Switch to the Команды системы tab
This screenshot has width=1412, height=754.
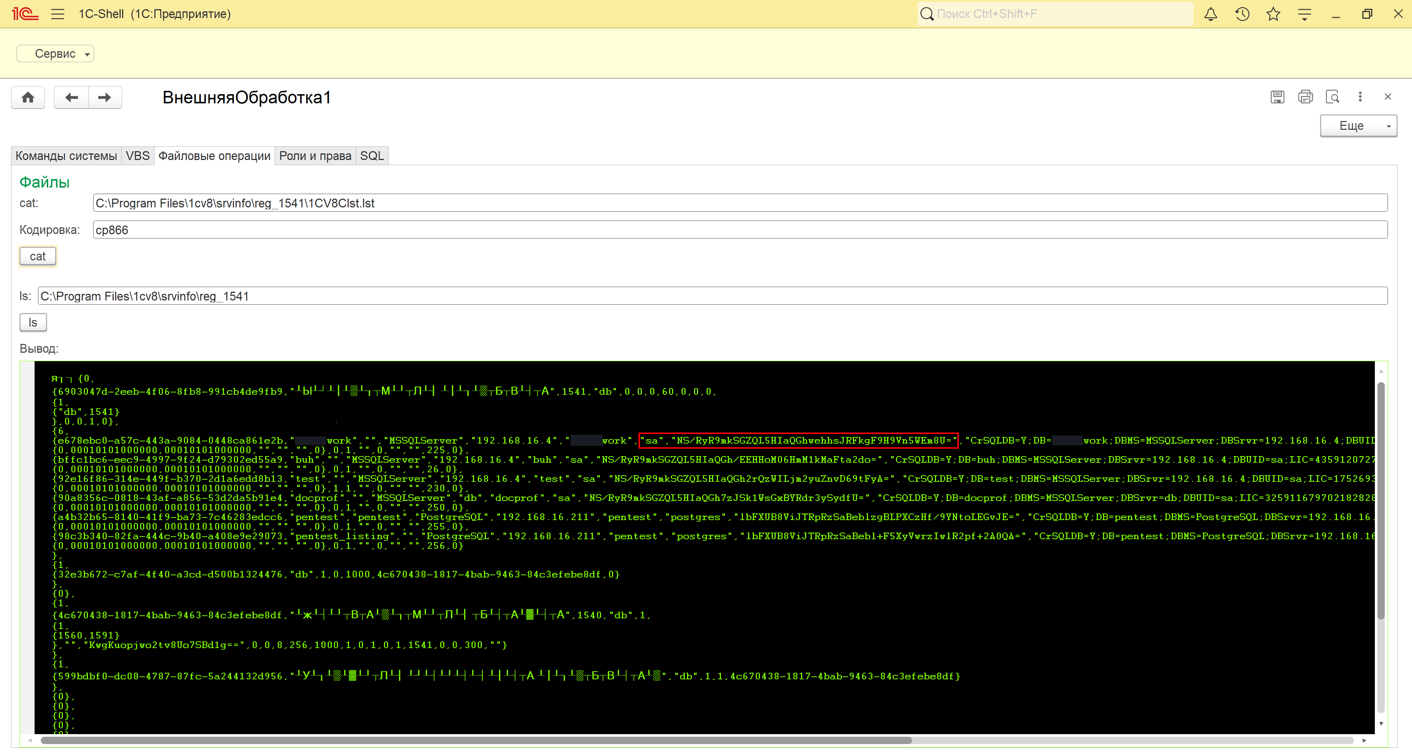coord(66,156)
